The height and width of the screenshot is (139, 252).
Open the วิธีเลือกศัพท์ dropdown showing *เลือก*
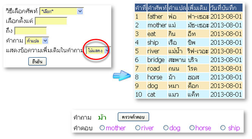click(61, 11)
